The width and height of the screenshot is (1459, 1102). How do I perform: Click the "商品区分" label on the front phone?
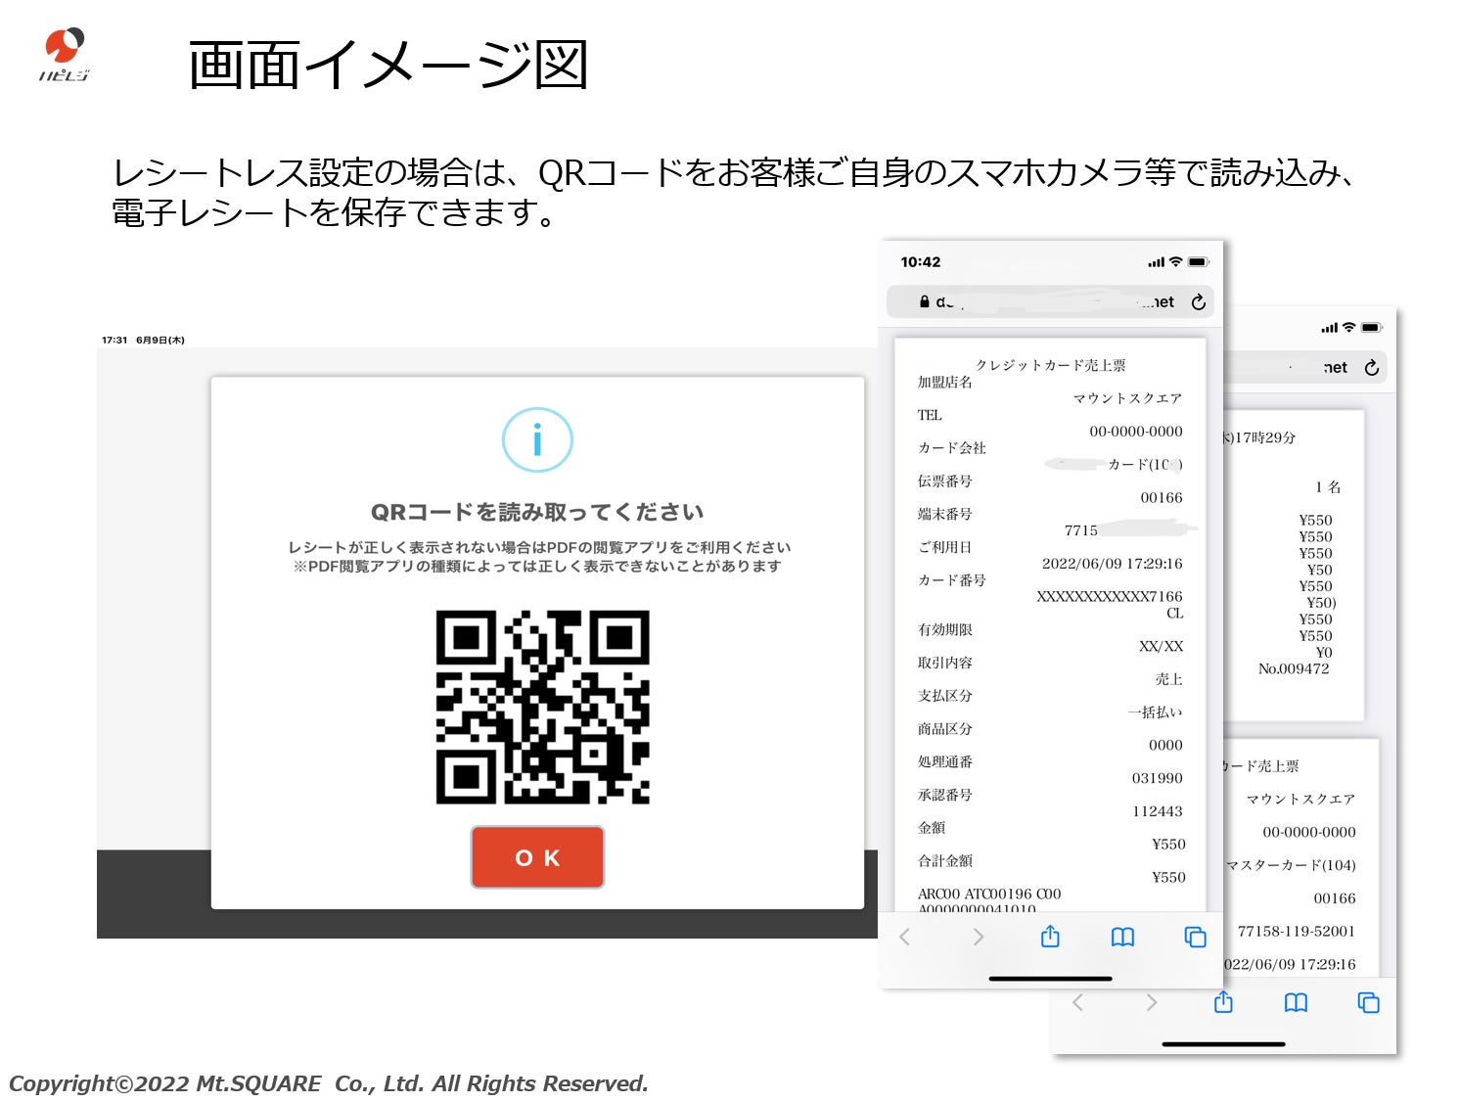point(945,729)
